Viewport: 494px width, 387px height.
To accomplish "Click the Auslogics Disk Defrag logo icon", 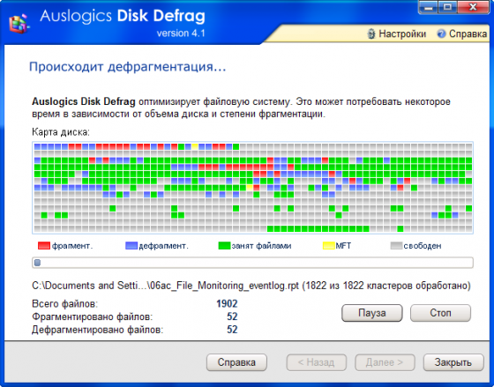I will 19,23.
